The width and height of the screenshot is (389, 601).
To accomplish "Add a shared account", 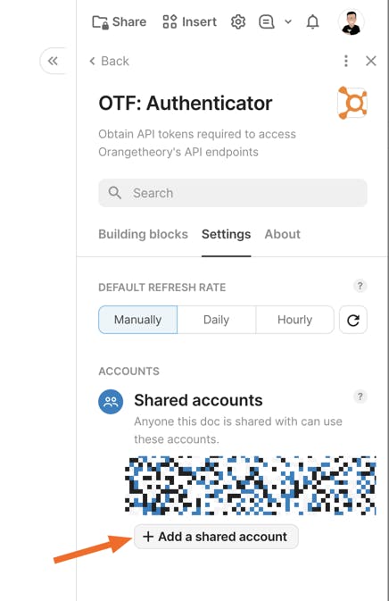I will point(216,537).
